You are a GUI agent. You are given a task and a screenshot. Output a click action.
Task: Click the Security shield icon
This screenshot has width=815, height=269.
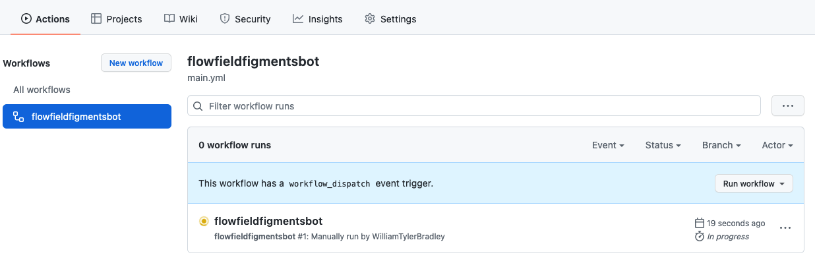[x=225, y=19]
